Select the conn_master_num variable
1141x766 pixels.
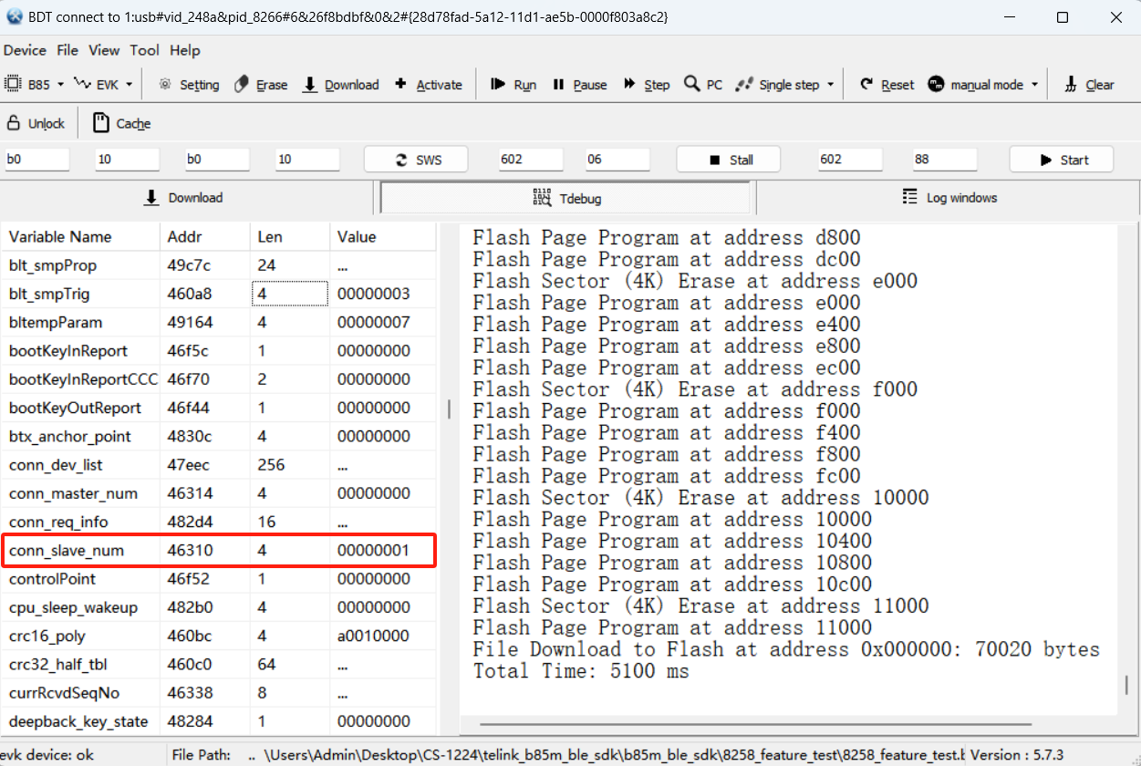[x=73, y=493]
